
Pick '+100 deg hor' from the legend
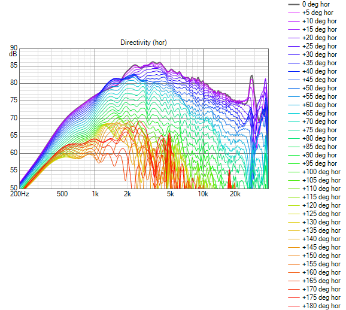(321, 172)
